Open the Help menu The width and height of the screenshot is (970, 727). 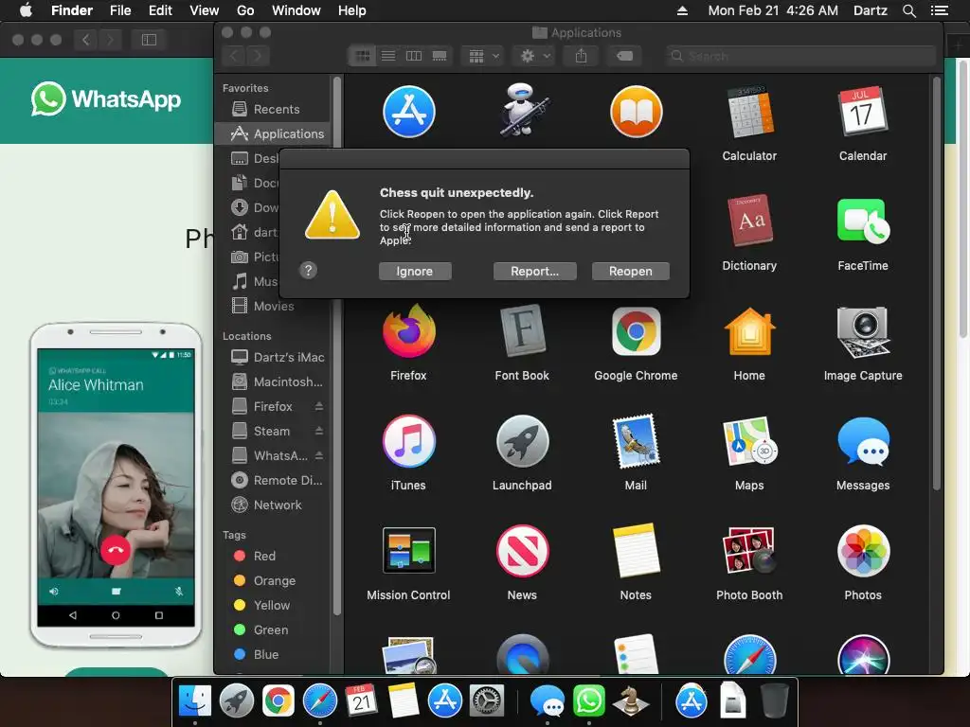pos(352,10)
